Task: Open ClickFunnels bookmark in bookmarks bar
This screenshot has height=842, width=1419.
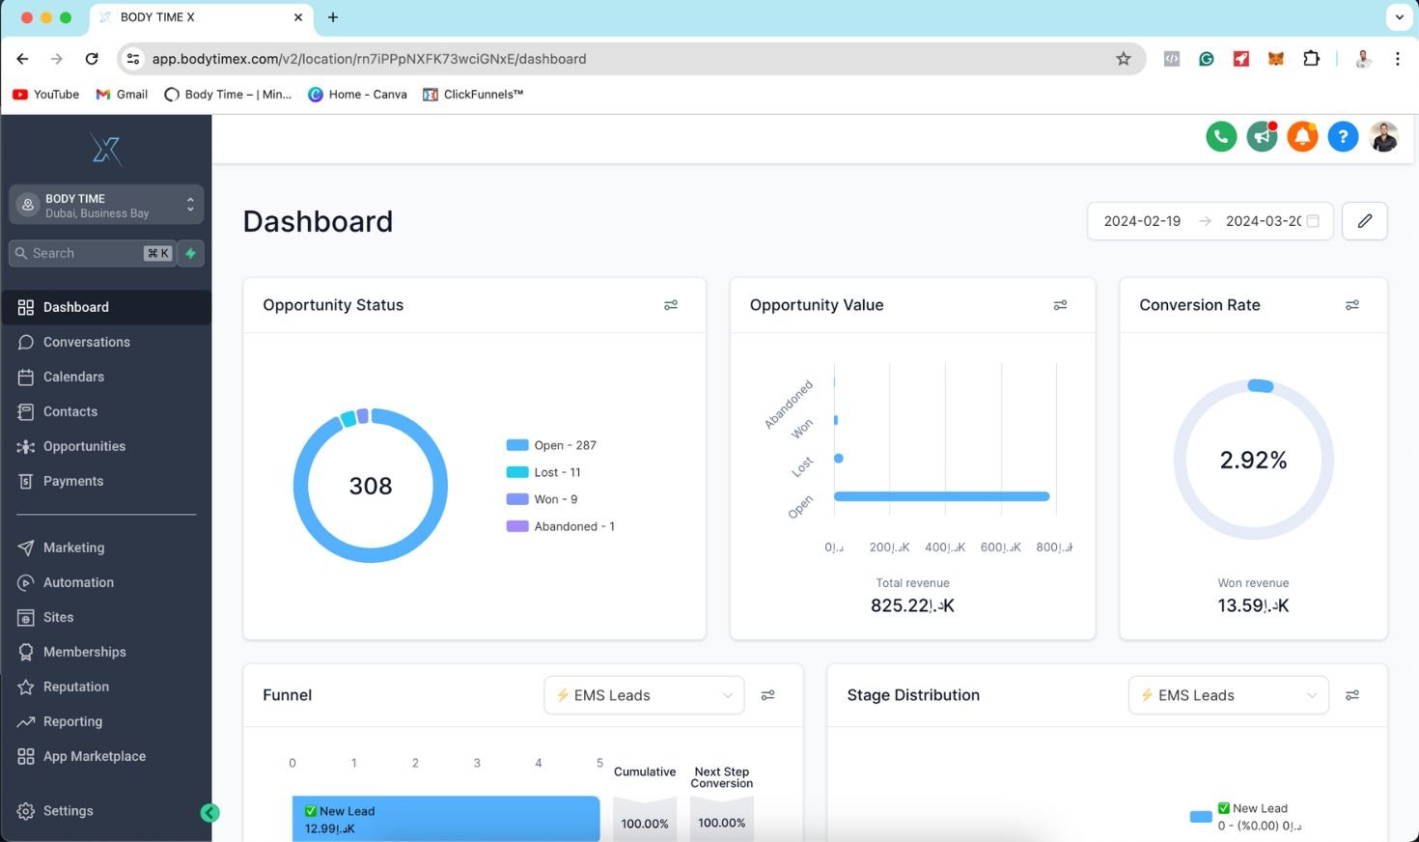Action: pos(473,95)
